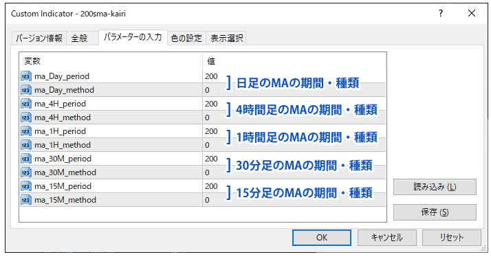
Task: Select the ma_Day_period value 200
Action: 211,76
